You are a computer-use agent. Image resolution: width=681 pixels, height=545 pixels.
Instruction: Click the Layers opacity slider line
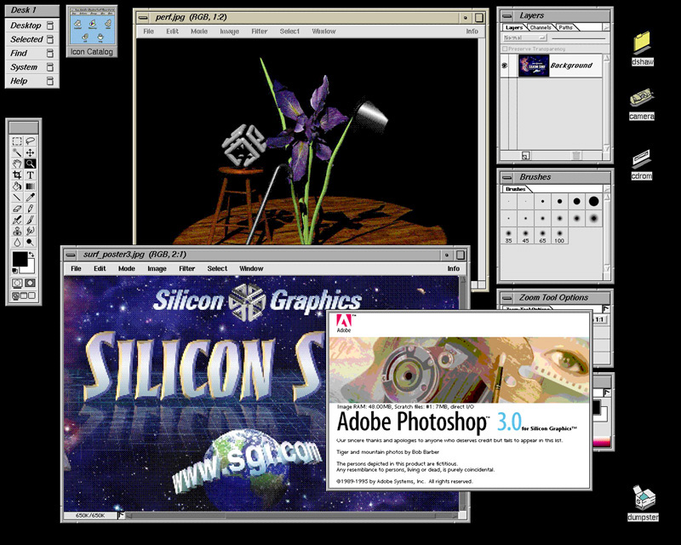click(579, 38)
